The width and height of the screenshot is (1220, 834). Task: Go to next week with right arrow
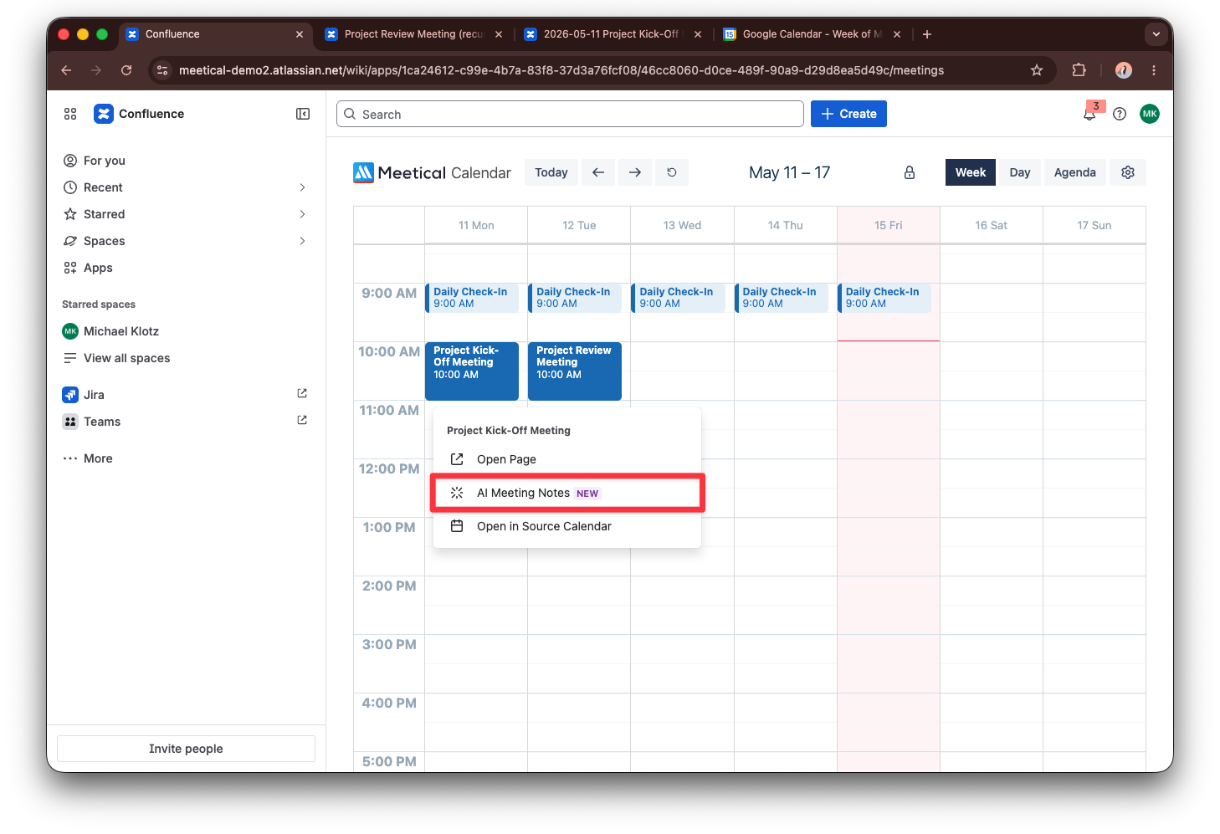tap(635, 172)
